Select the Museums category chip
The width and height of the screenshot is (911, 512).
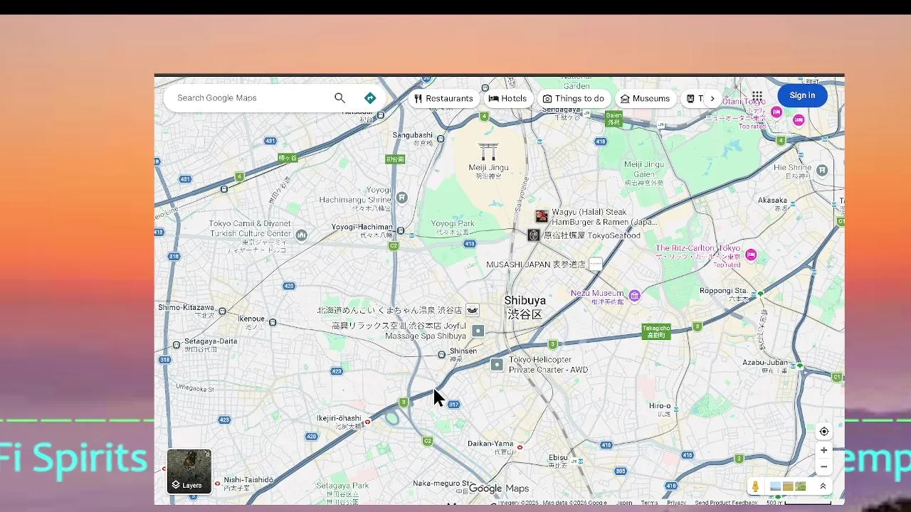tap(645, 99)
